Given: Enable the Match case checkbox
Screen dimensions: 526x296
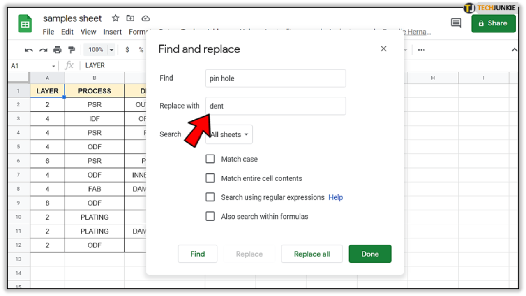Looking at the screenshot, I should [x=210, y=159].
